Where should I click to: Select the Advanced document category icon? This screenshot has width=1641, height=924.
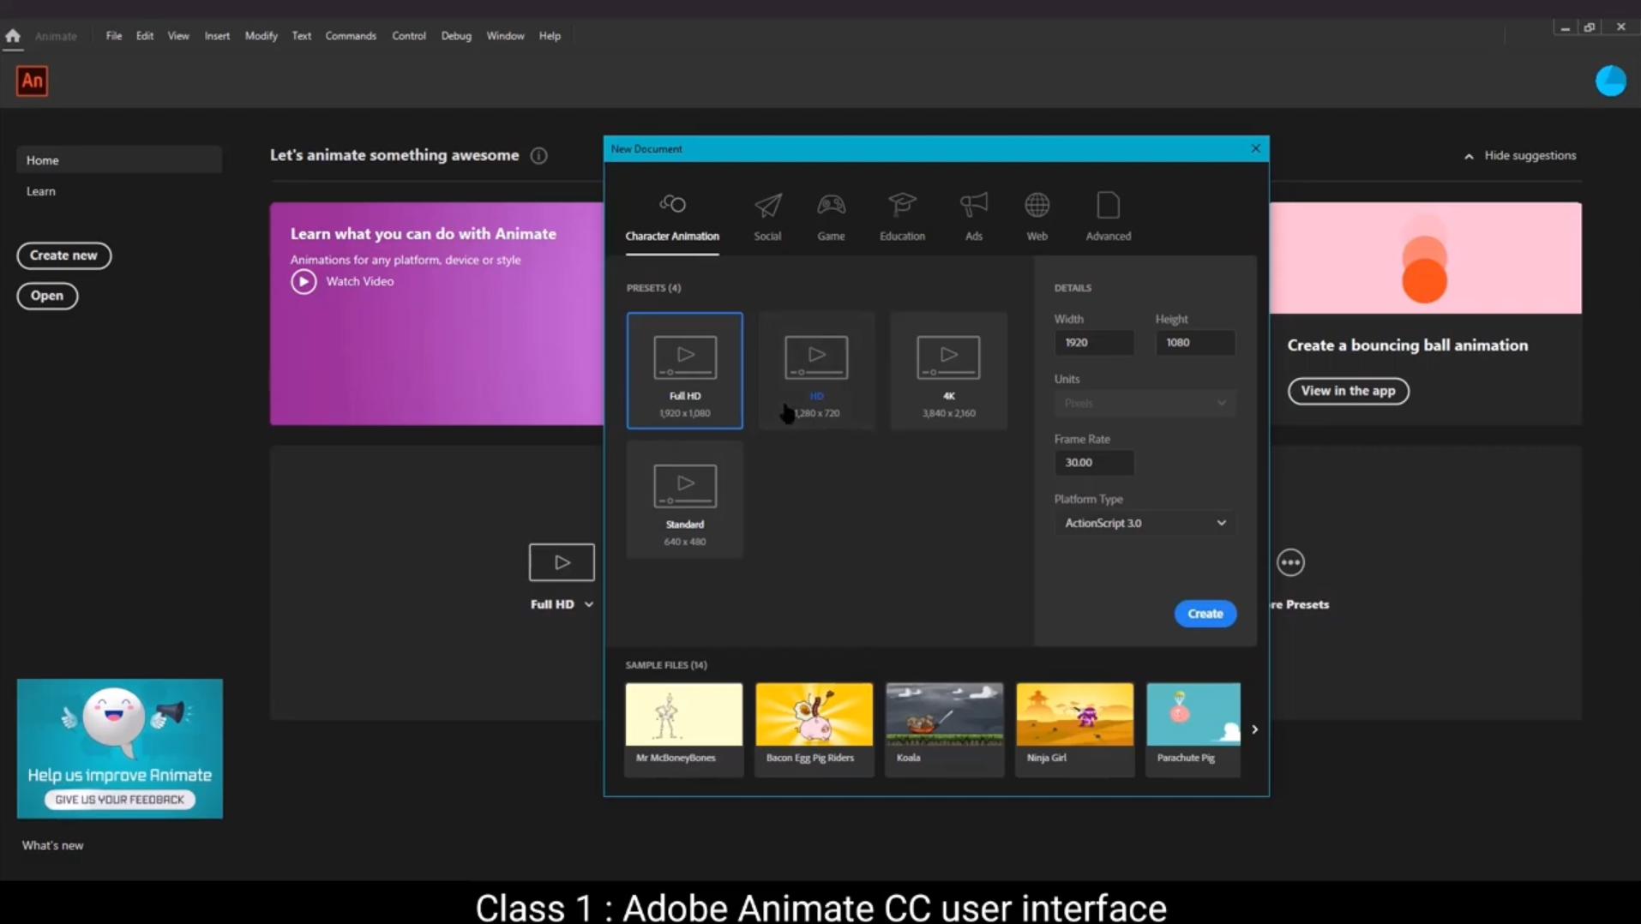click(1108, 204)
